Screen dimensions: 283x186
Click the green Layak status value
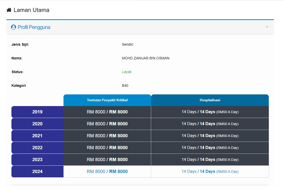point(127,72)
